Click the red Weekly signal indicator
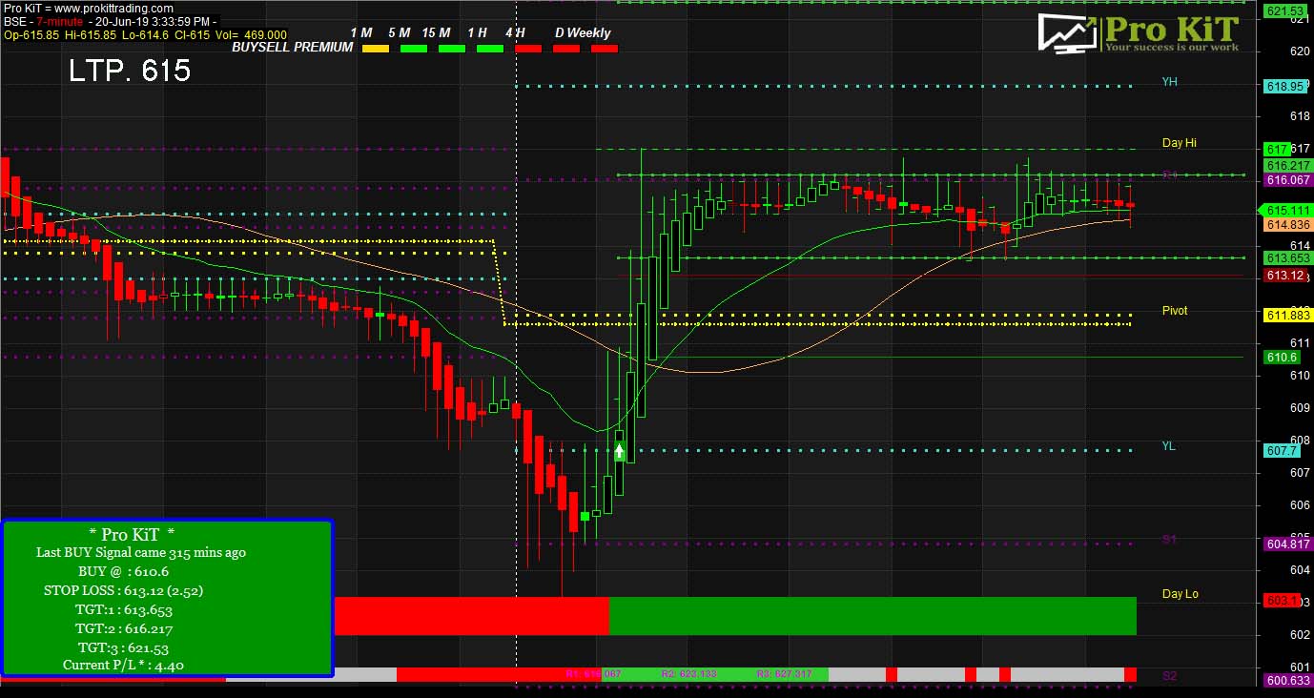1314x698 pixels. 605,49
